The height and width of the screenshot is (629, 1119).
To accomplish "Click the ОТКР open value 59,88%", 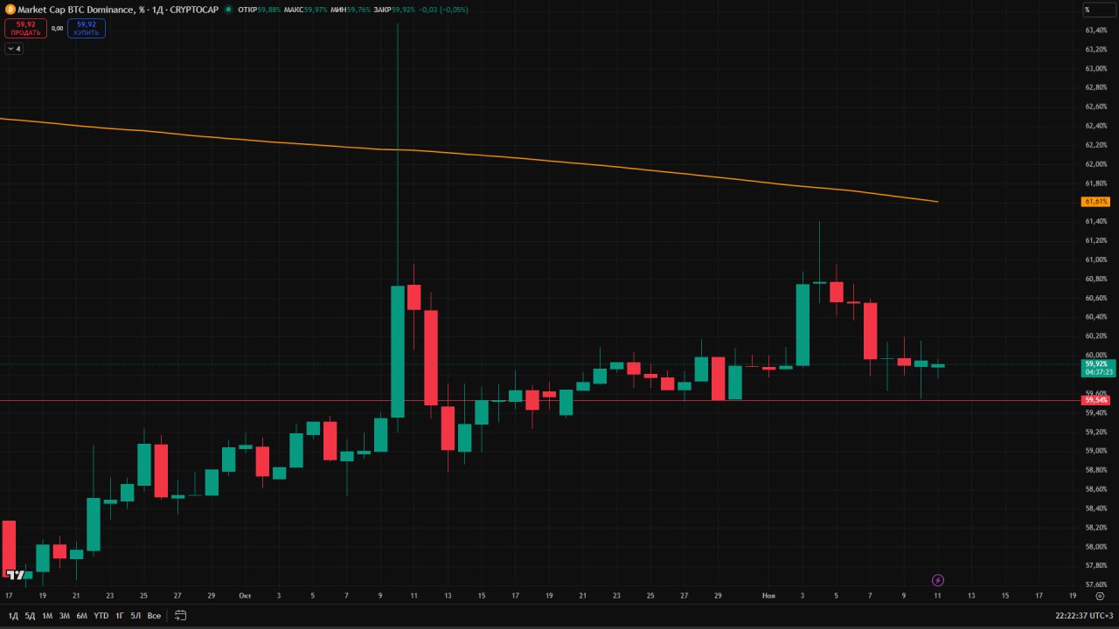I will click(x=268, y=10).
